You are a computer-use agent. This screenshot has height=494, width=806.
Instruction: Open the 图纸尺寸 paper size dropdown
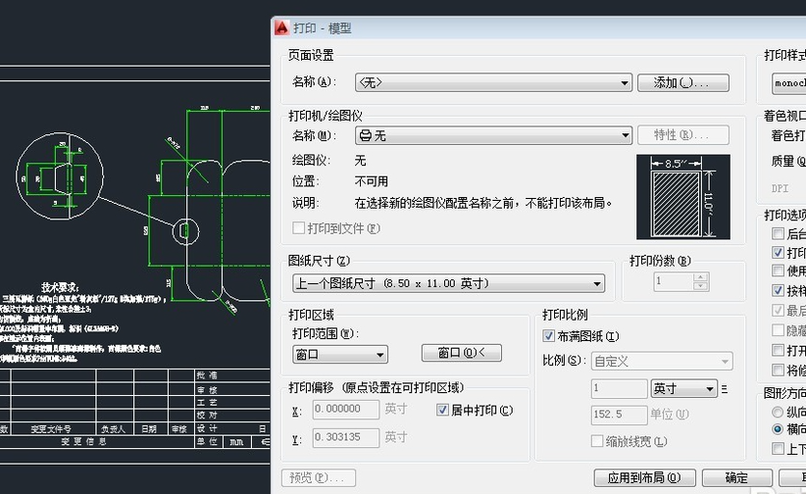(448, 283)
